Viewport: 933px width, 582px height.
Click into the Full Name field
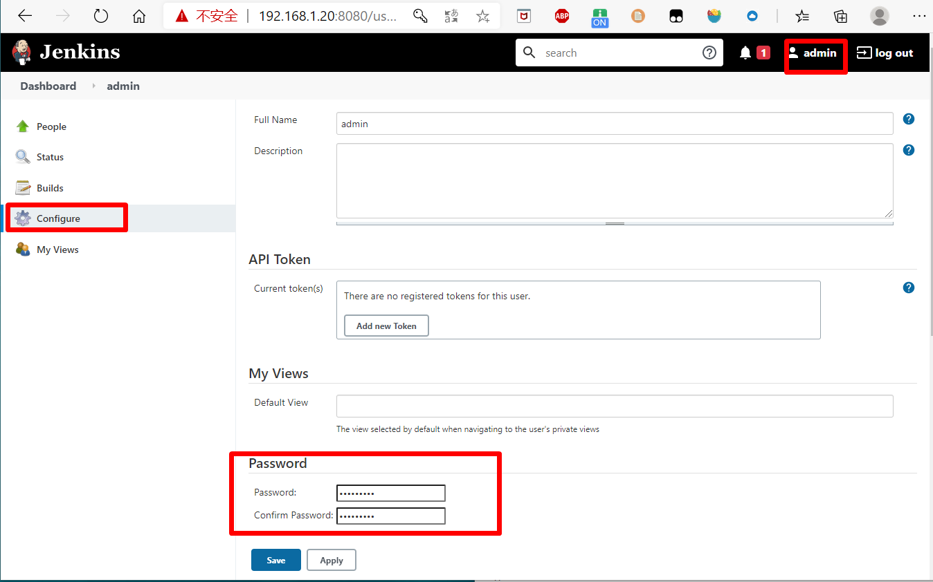(615, 124)
